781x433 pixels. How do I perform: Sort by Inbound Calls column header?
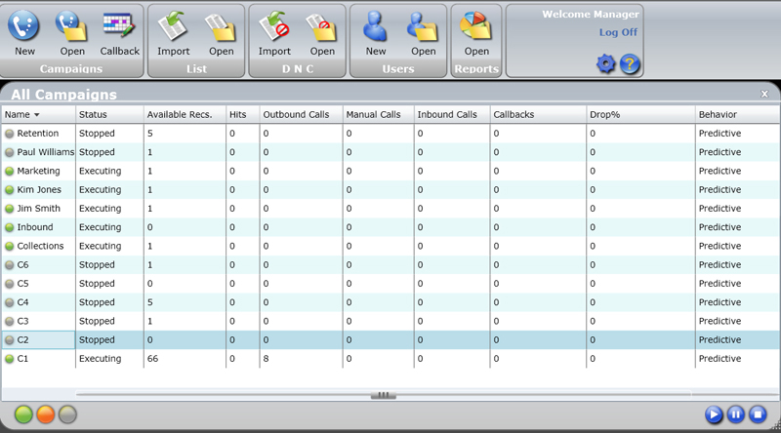[x=452, y=114]
